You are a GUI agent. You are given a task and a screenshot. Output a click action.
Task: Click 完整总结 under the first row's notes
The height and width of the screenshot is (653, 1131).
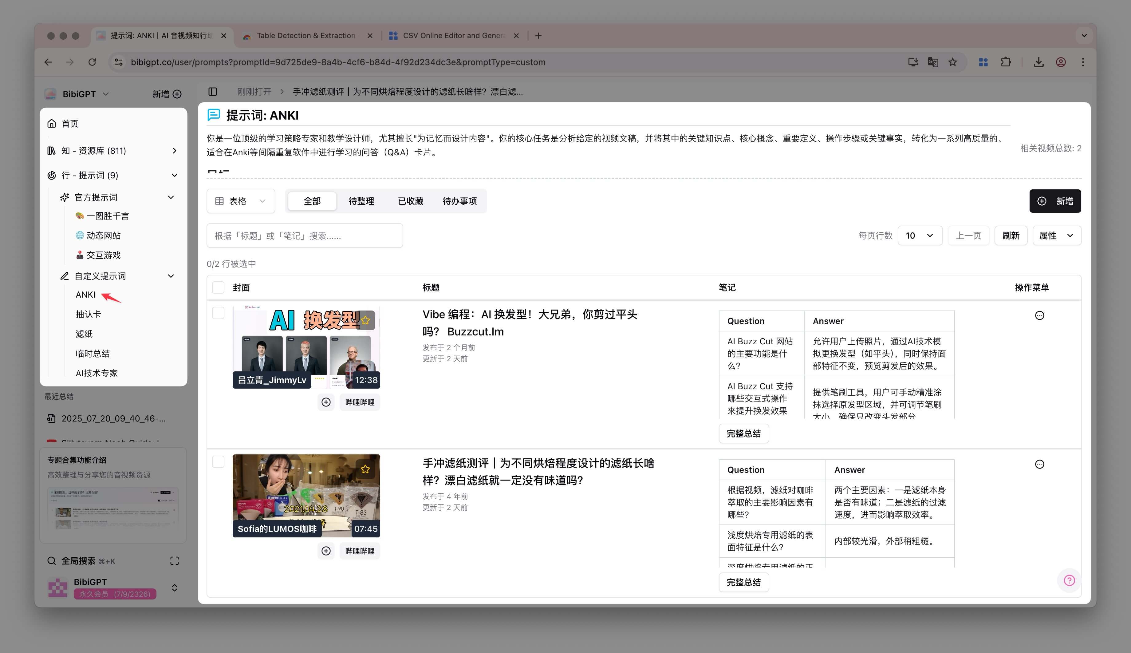[x=743, y=434]
